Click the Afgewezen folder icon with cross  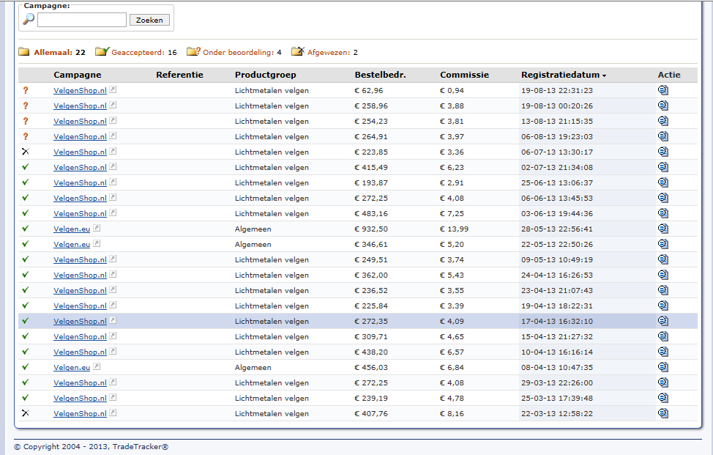(x=298, y=51)
